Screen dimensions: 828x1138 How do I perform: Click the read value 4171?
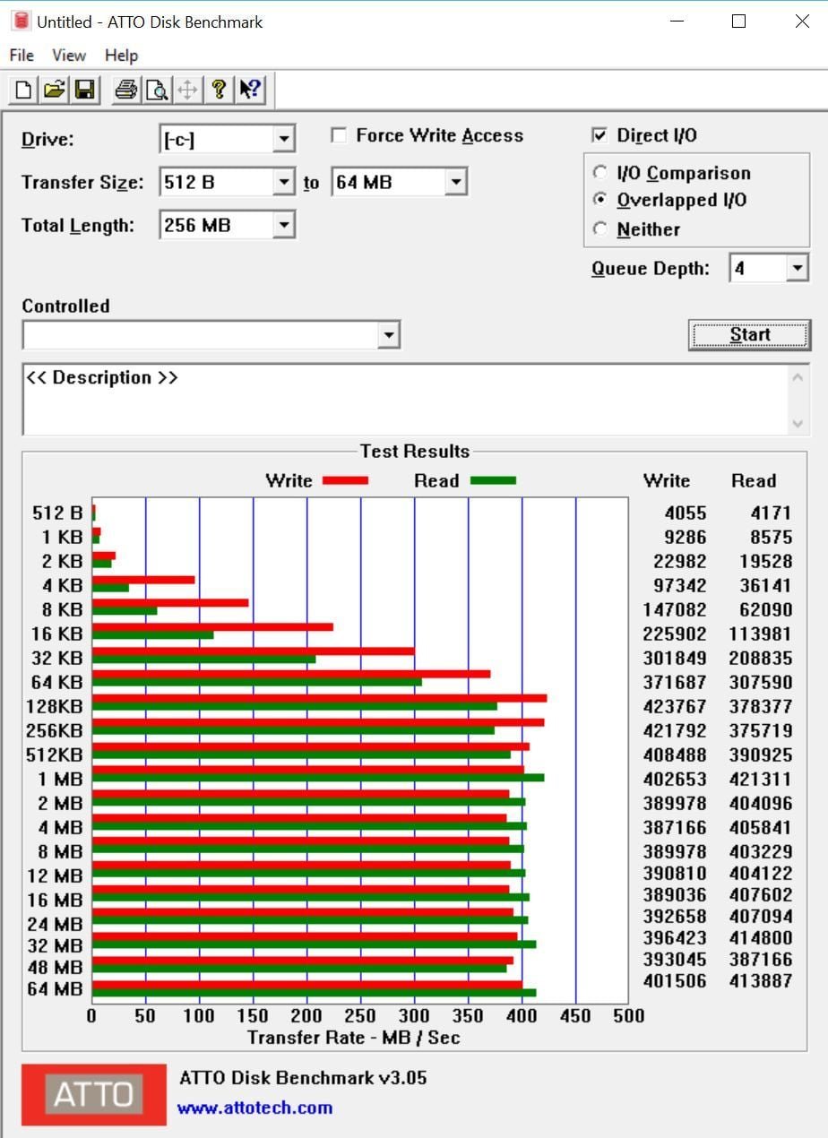(771, 513)
